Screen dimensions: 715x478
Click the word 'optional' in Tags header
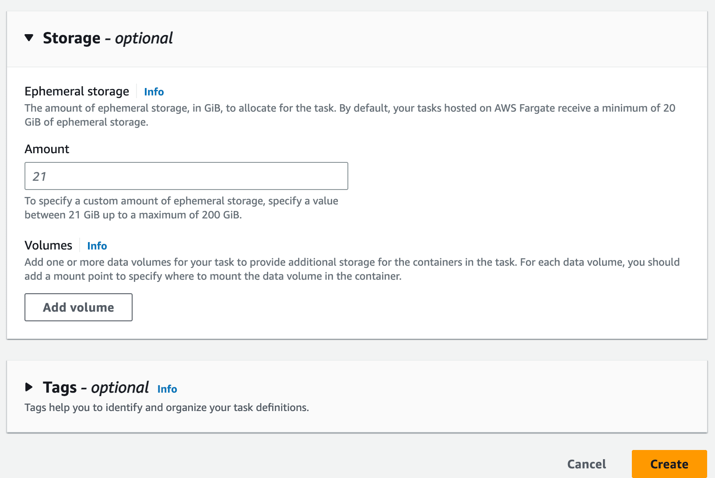[120, 388]
